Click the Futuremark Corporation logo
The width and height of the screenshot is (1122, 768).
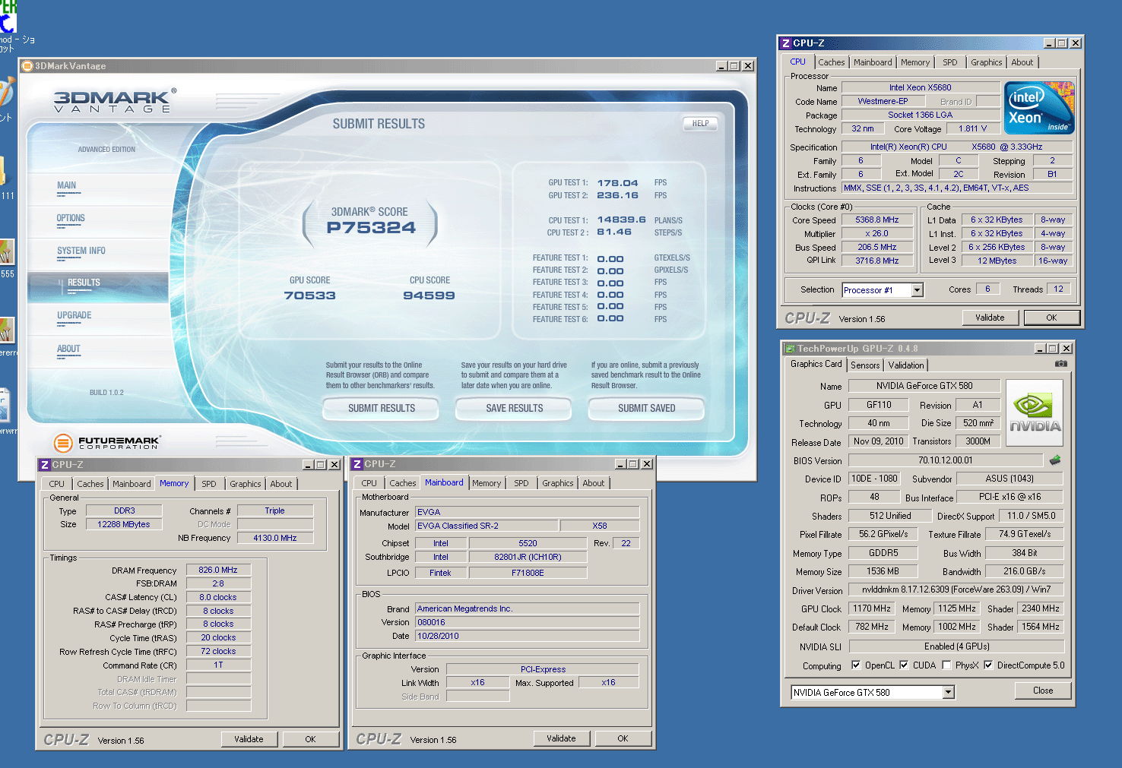(x=107, y=442)
